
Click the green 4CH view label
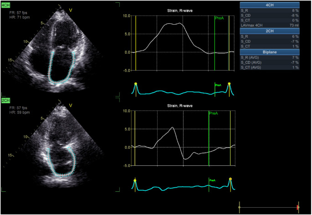point(7,4)
